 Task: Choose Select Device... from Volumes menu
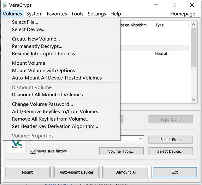tap(61, 29)
